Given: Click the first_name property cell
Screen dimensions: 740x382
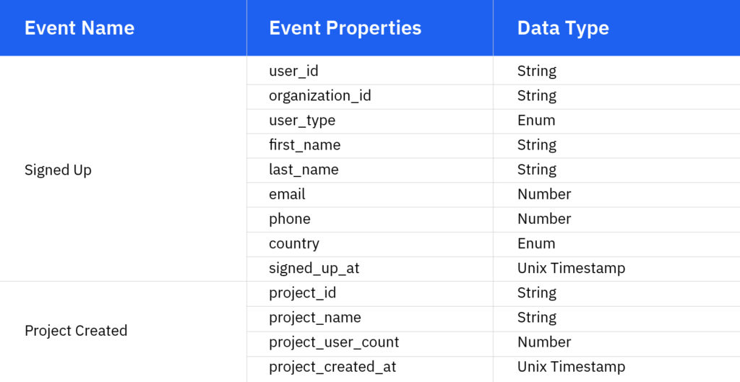Looking at the screenshot, I should point(304,144).
